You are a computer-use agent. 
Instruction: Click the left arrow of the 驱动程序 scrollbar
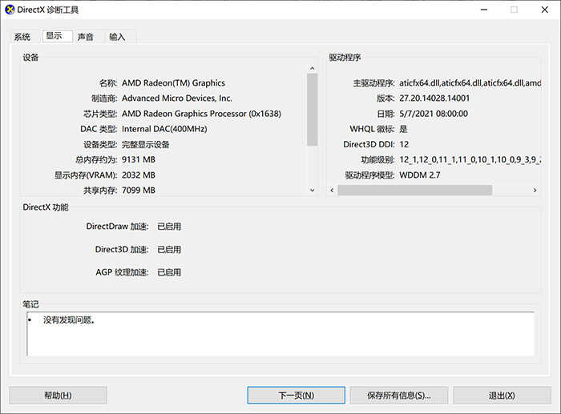pos(333,191)
